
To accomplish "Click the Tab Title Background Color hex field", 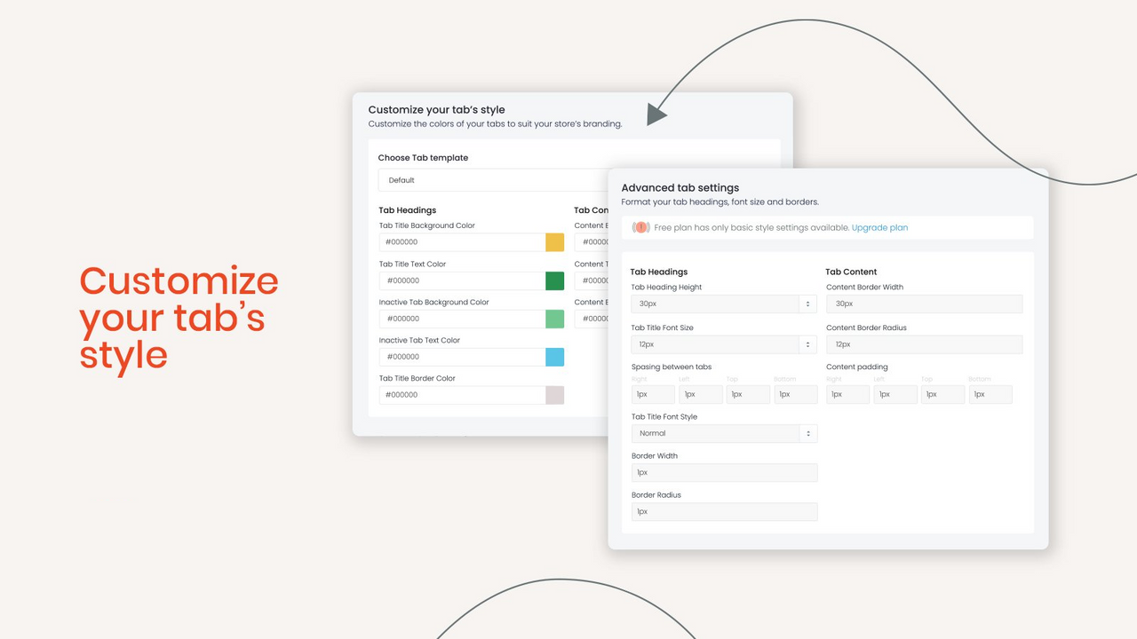I will coord(462,242).
